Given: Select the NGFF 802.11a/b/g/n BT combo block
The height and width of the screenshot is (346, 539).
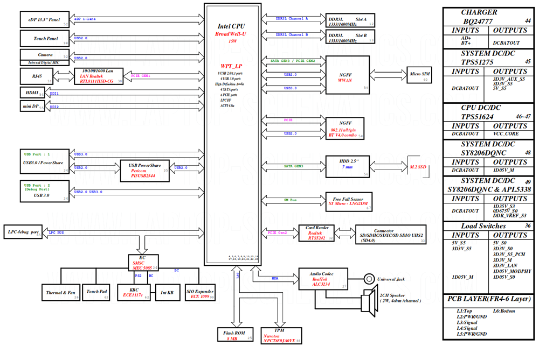Looking at the screenshot, I should [x=345, y=129].
